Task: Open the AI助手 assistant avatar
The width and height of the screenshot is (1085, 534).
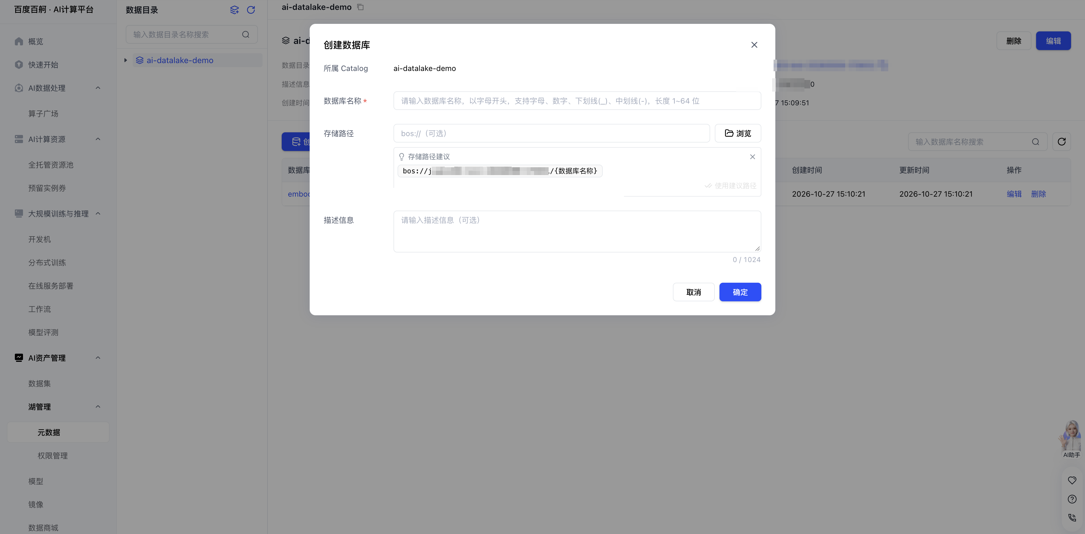Action: pyautogui.click(x=1071, y=439)
